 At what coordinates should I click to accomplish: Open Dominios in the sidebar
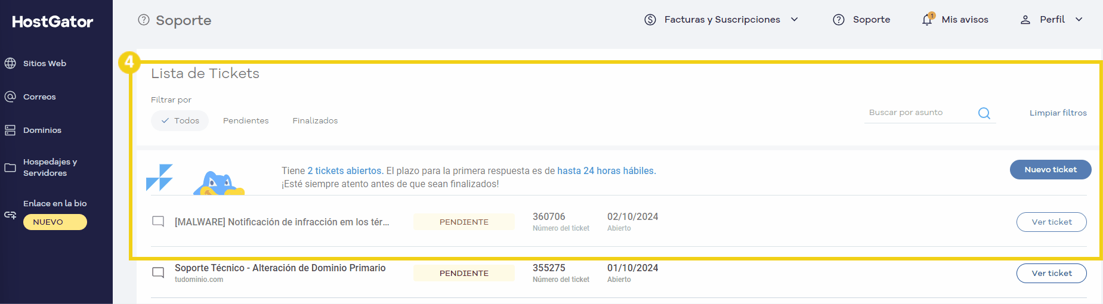click(42, 130)
